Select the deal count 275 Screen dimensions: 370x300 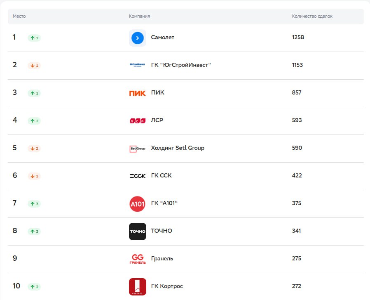297,258
